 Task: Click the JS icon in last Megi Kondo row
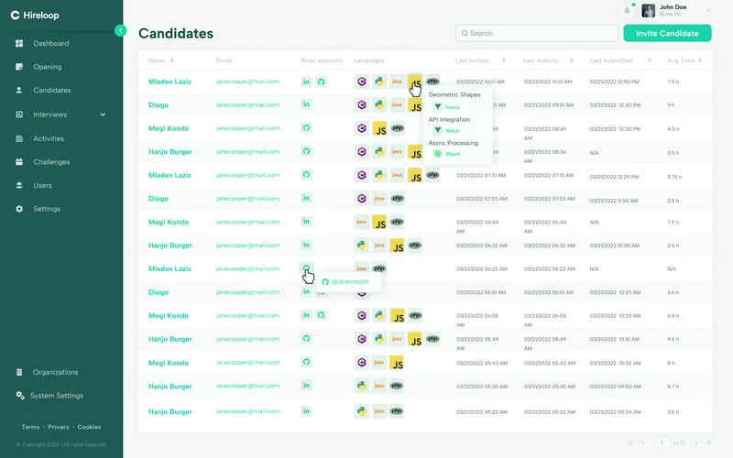397,363
